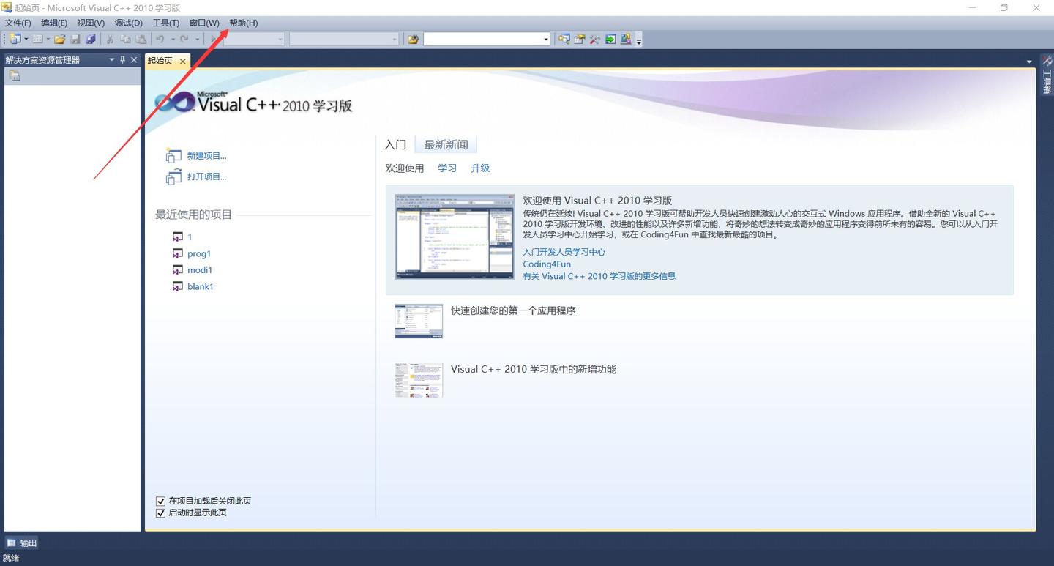
Task: Toggle 启动时显示此页 checkbox
Action: tap(161, 513)
